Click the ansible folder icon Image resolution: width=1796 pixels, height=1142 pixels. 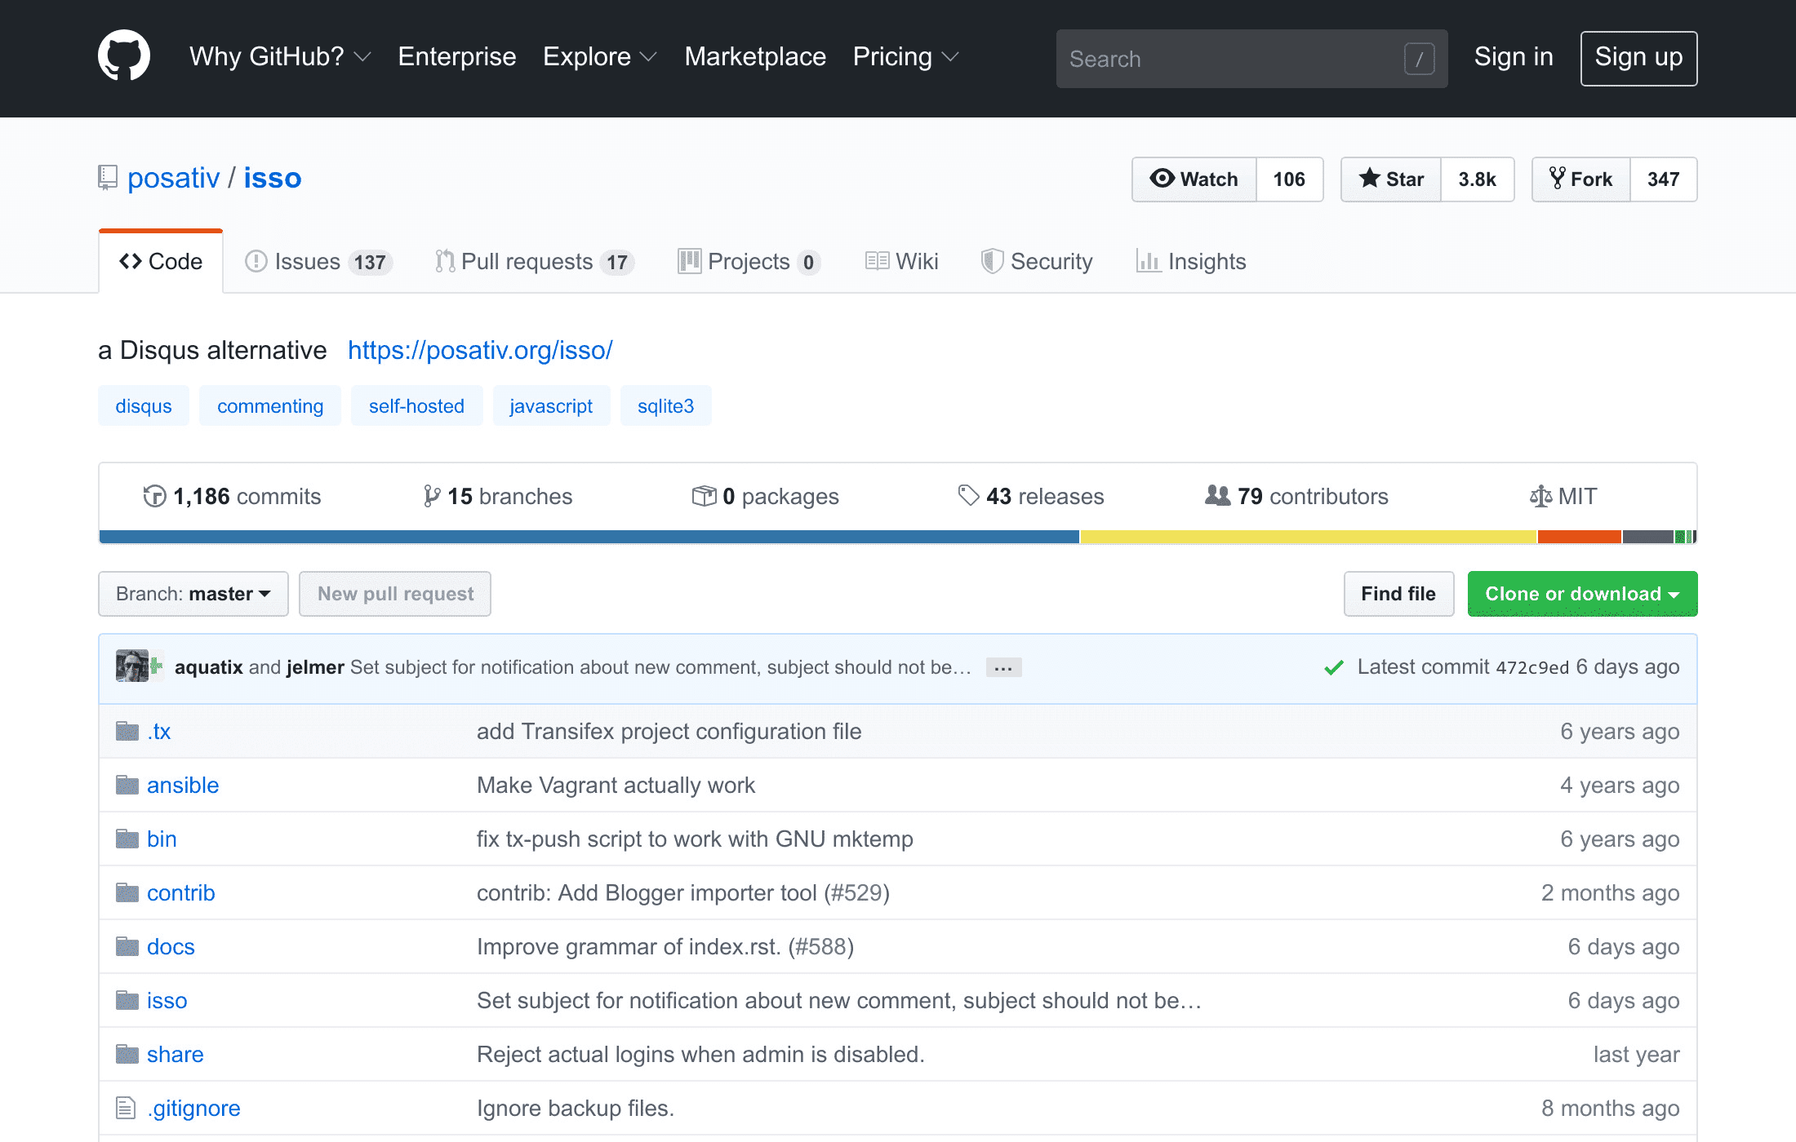(127, 785)
